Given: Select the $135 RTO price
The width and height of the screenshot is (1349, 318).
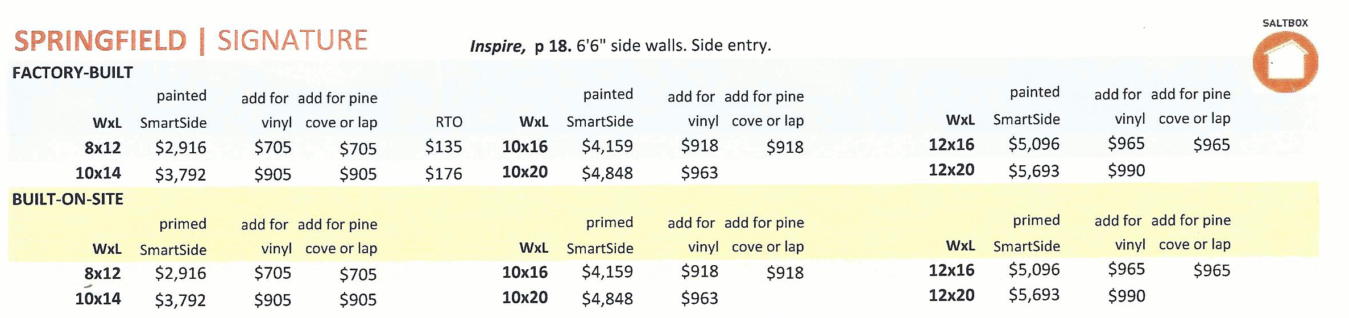Looking at the screenshot, I should [x=444, y=147].
